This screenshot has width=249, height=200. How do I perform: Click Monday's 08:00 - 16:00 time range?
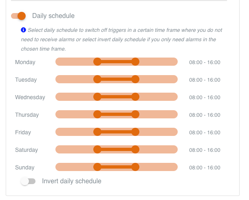click(205, 62)
